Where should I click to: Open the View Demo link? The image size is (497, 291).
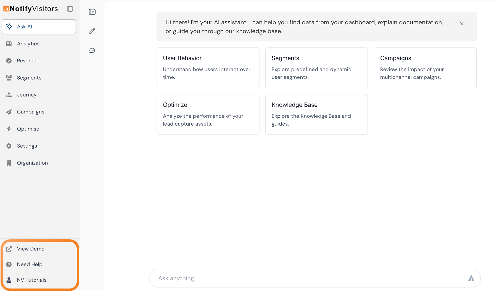pos(30,249)
